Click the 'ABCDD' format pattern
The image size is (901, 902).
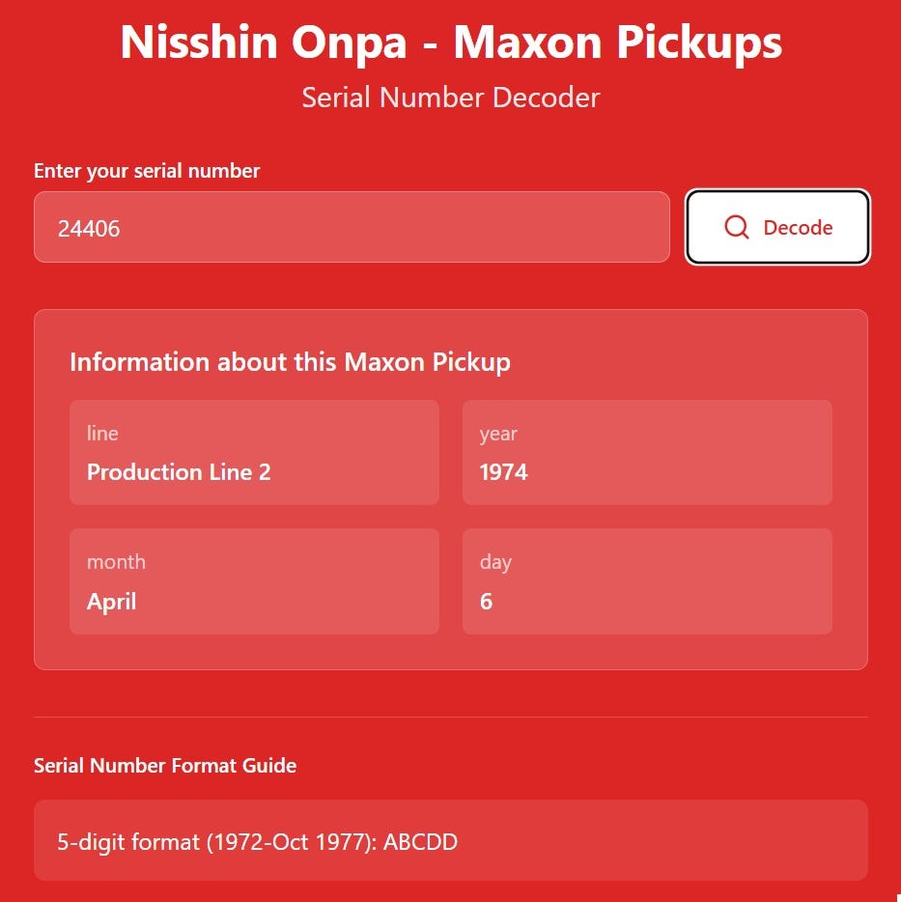coord(420,841)
